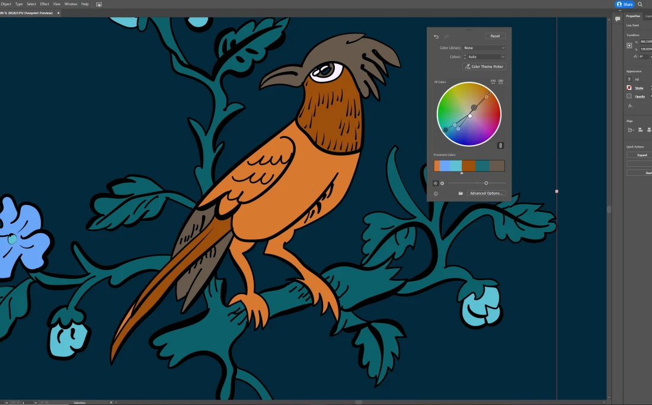Click the random saturation and brightness icon
652x405 pixels.
click(501, 82)
